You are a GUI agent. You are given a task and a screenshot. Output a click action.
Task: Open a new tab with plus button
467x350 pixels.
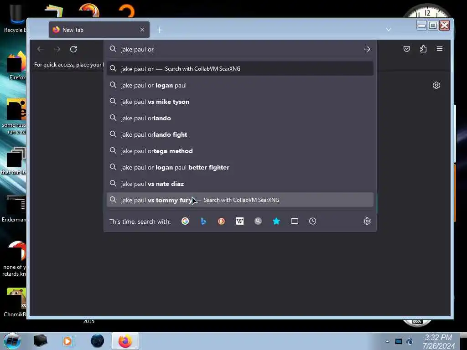[x=159, y=30]
